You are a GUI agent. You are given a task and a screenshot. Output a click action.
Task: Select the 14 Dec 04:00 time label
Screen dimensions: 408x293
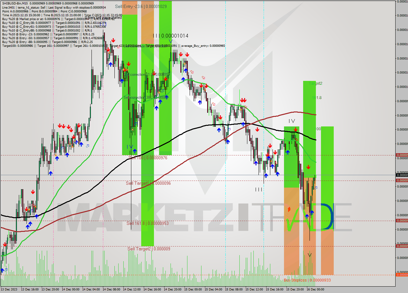tap(91, 289)
